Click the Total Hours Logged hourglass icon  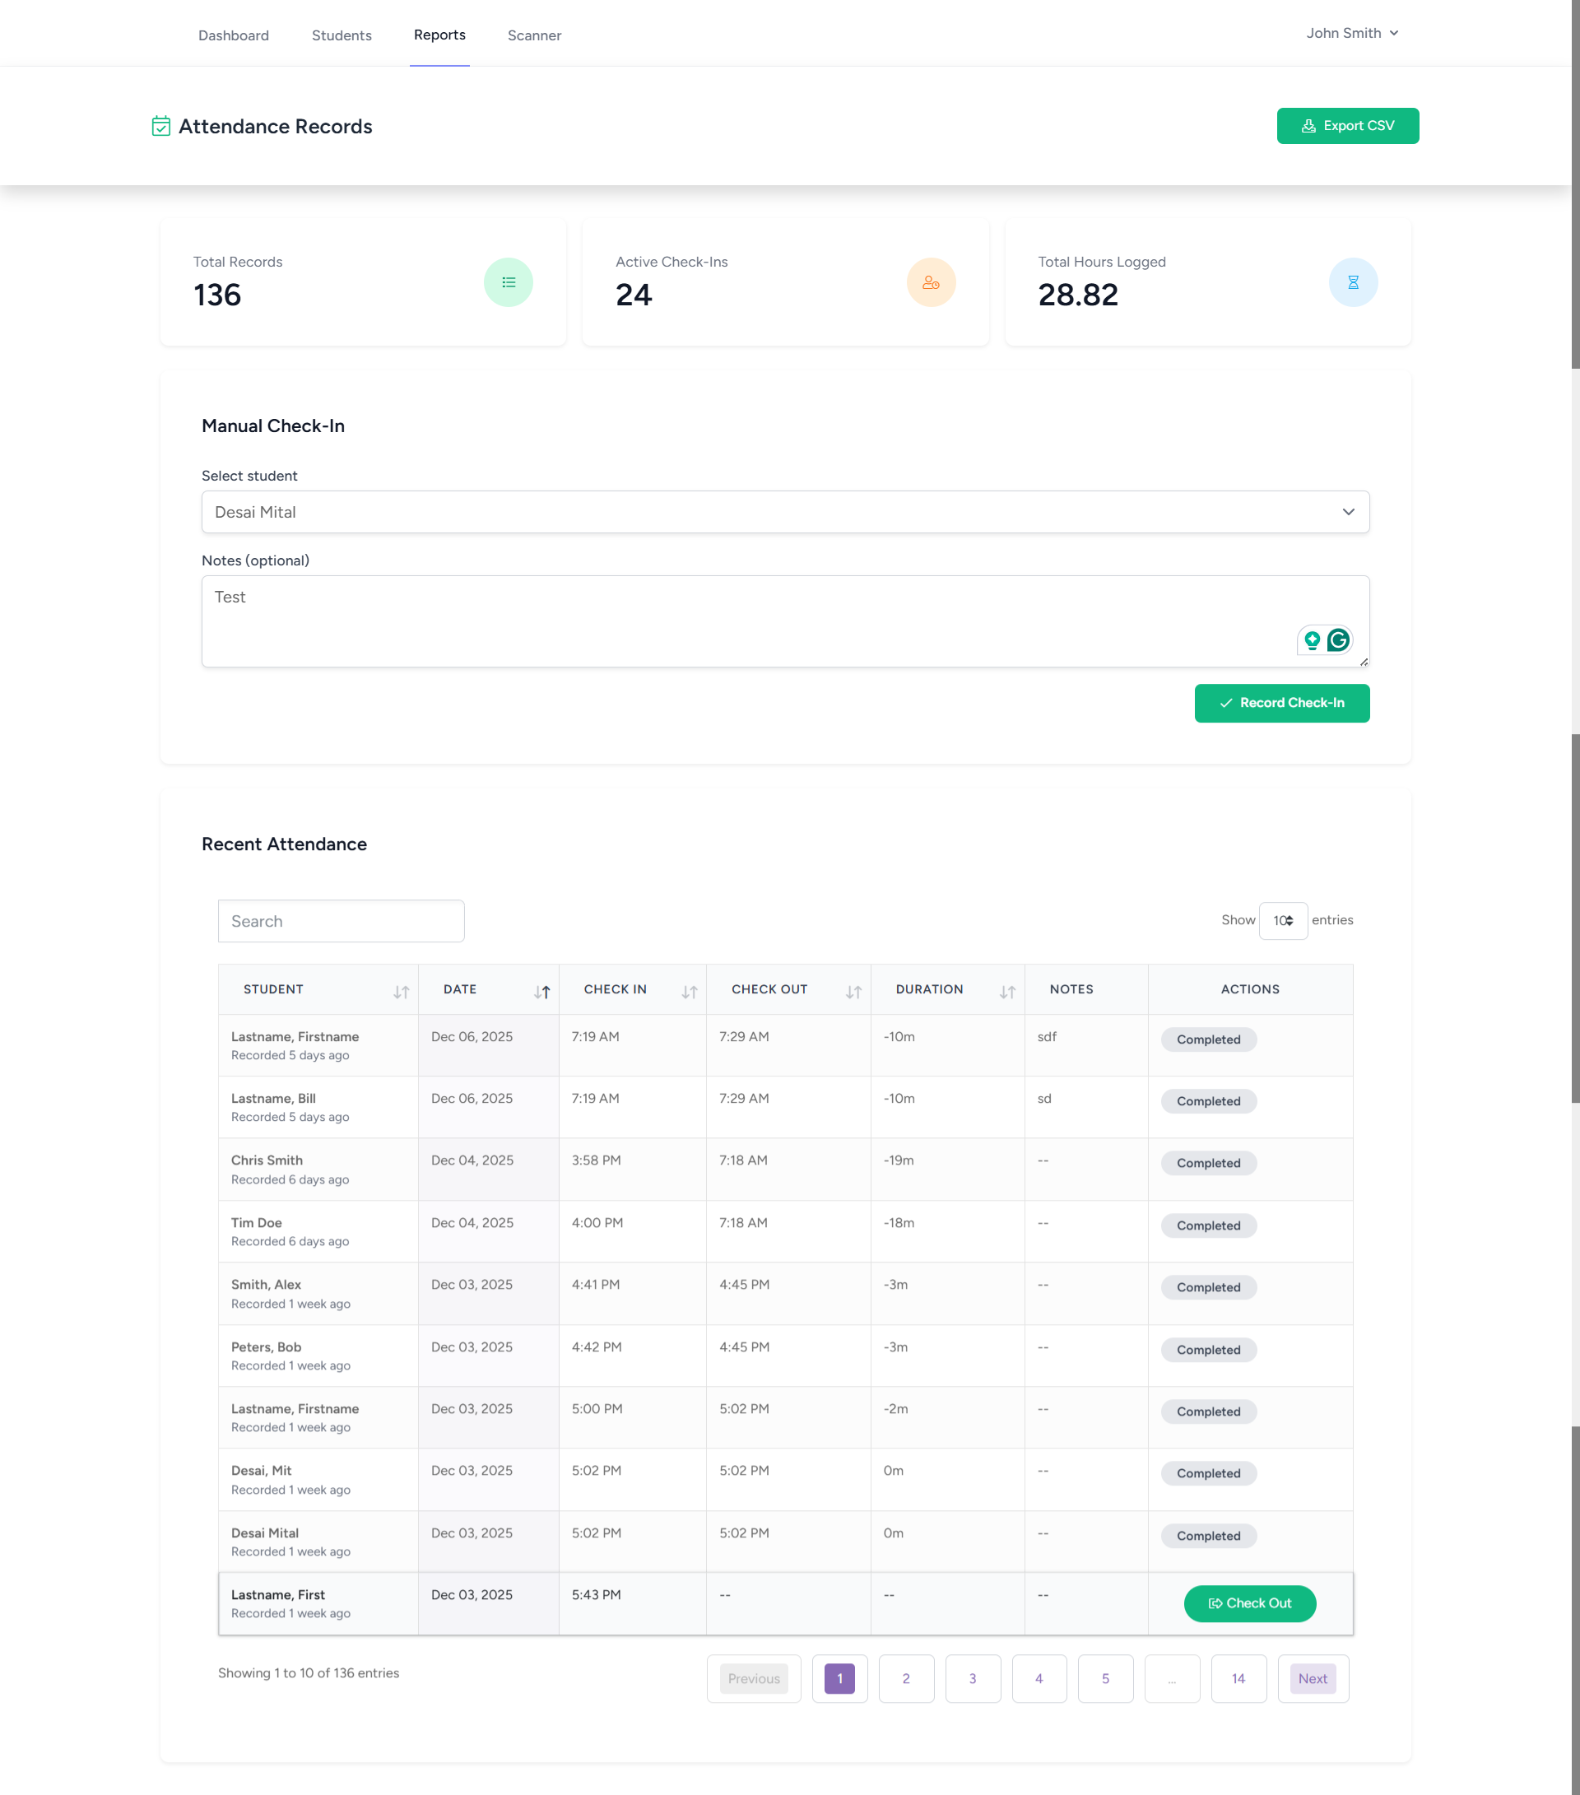point(1353,282)
